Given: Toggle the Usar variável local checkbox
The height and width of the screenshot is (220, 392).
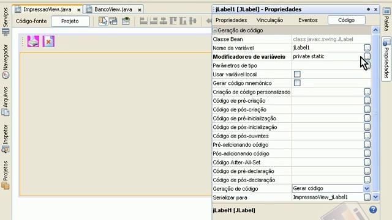Looking at the screenshot, I should 297,74.
